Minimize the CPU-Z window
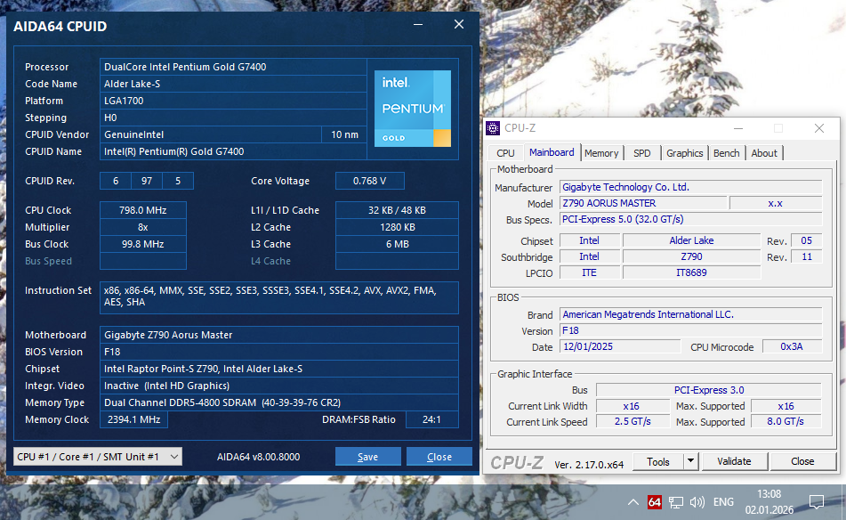Viewport: 846px width, 520px height. point(738,128)
